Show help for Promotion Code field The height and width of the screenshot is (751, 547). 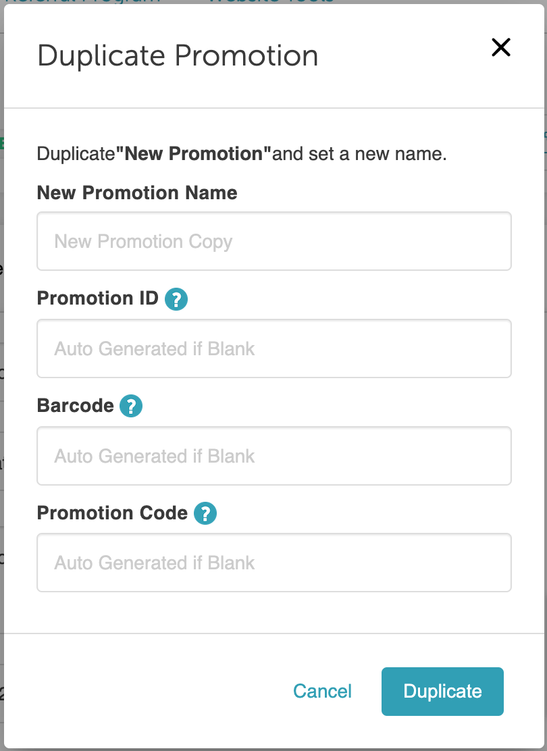205,514
